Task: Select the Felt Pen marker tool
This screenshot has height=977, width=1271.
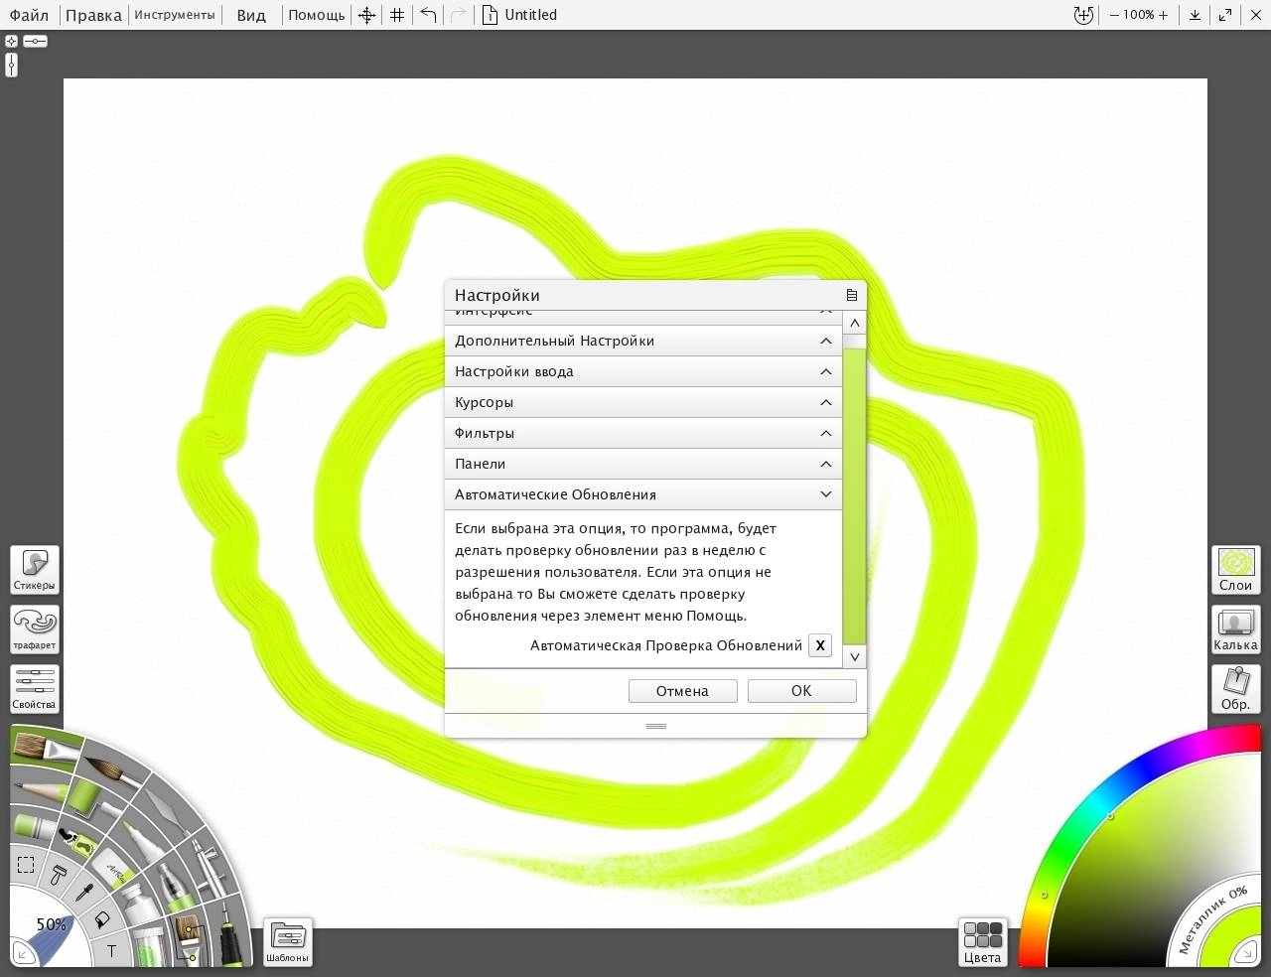Action: point(144,842)
